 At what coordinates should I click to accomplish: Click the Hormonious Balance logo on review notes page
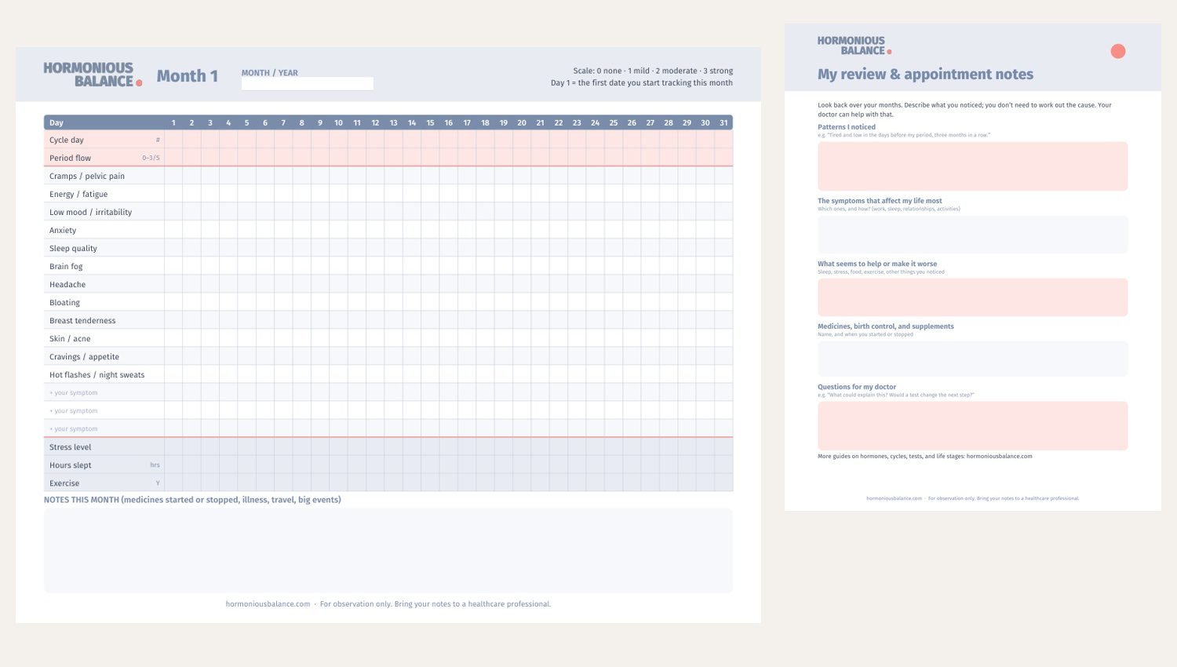[x=854, y=46]
